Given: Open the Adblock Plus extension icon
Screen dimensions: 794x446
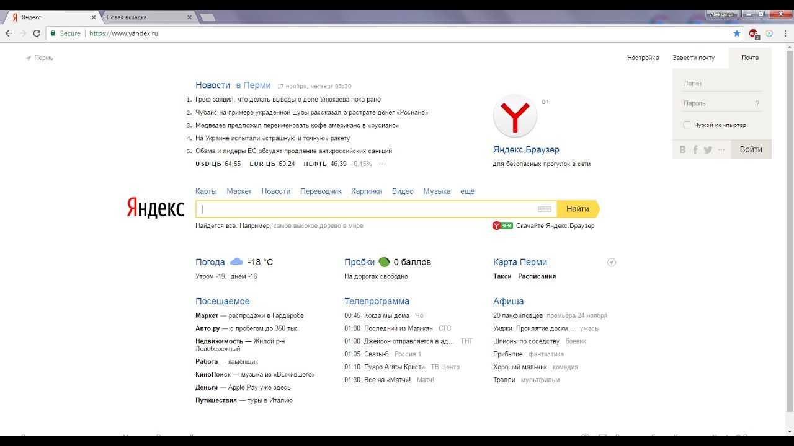Looking at the screenshot, I should (754, 33).
